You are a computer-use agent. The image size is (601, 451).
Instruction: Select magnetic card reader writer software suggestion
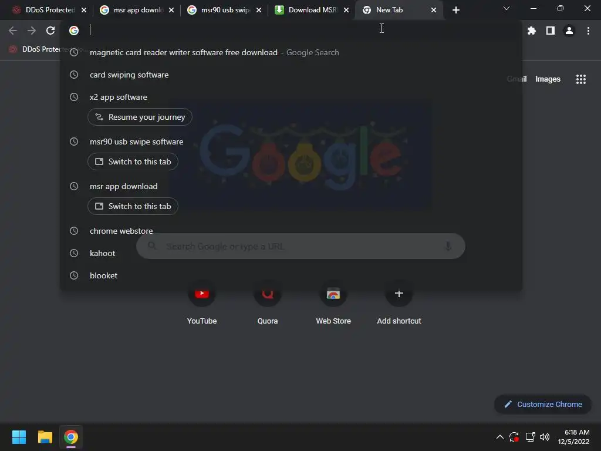(291, 52)
